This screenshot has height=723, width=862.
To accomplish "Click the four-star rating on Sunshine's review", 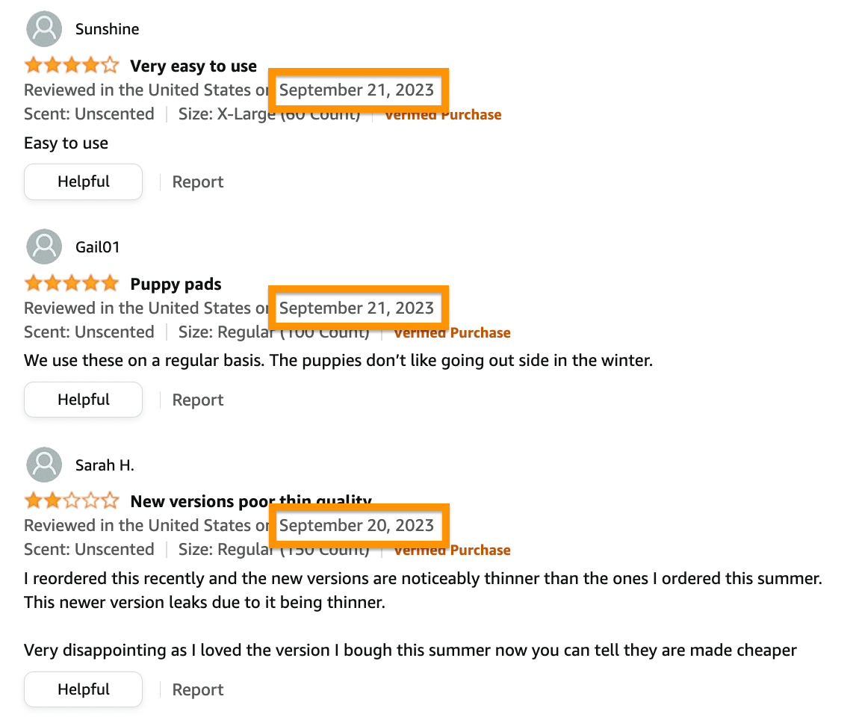I will click(72, 65).
